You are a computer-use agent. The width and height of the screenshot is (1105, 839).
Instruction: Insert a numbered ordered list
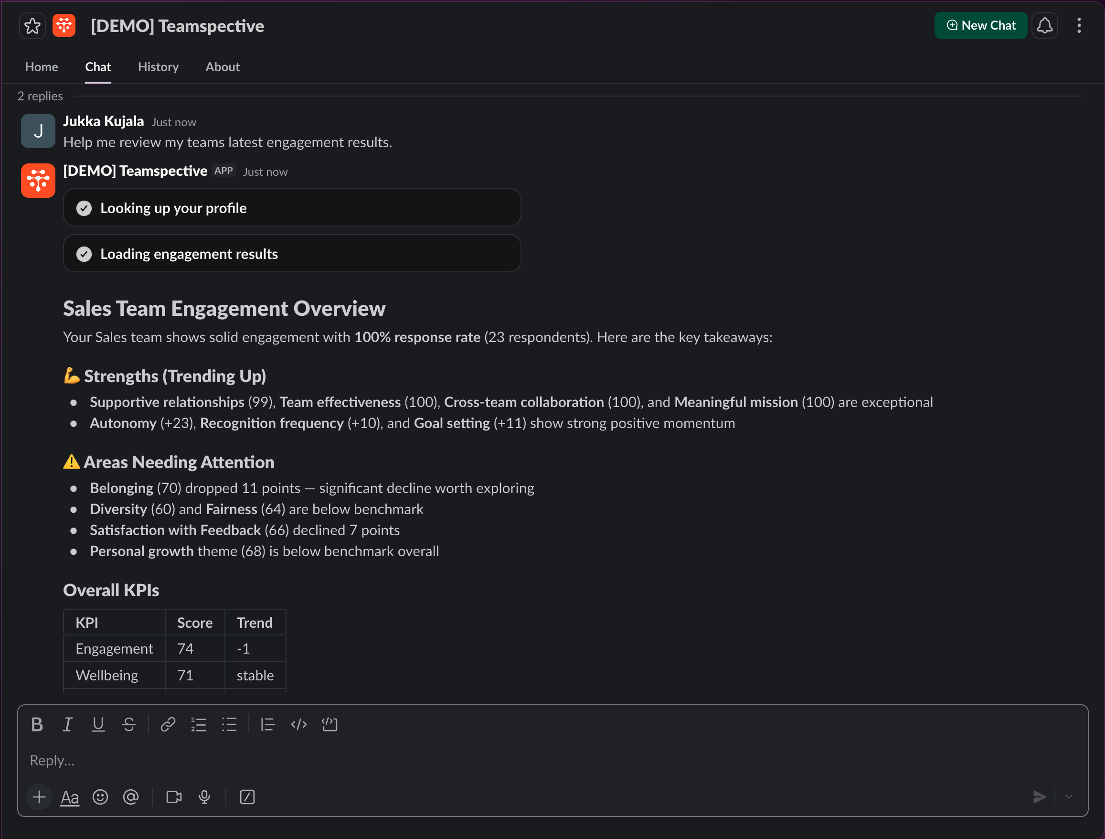coord(198,724)
